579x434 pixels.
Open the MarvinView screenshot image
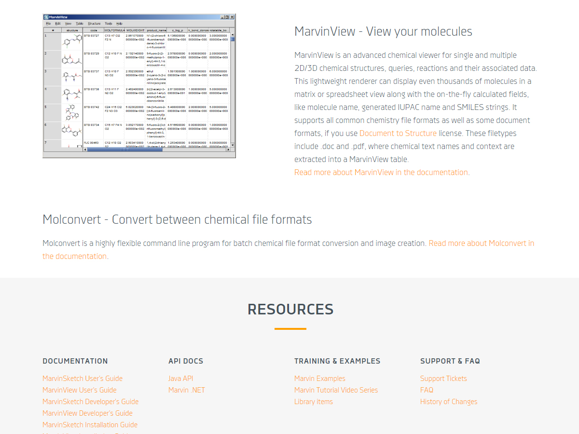[x=139, y=85]
